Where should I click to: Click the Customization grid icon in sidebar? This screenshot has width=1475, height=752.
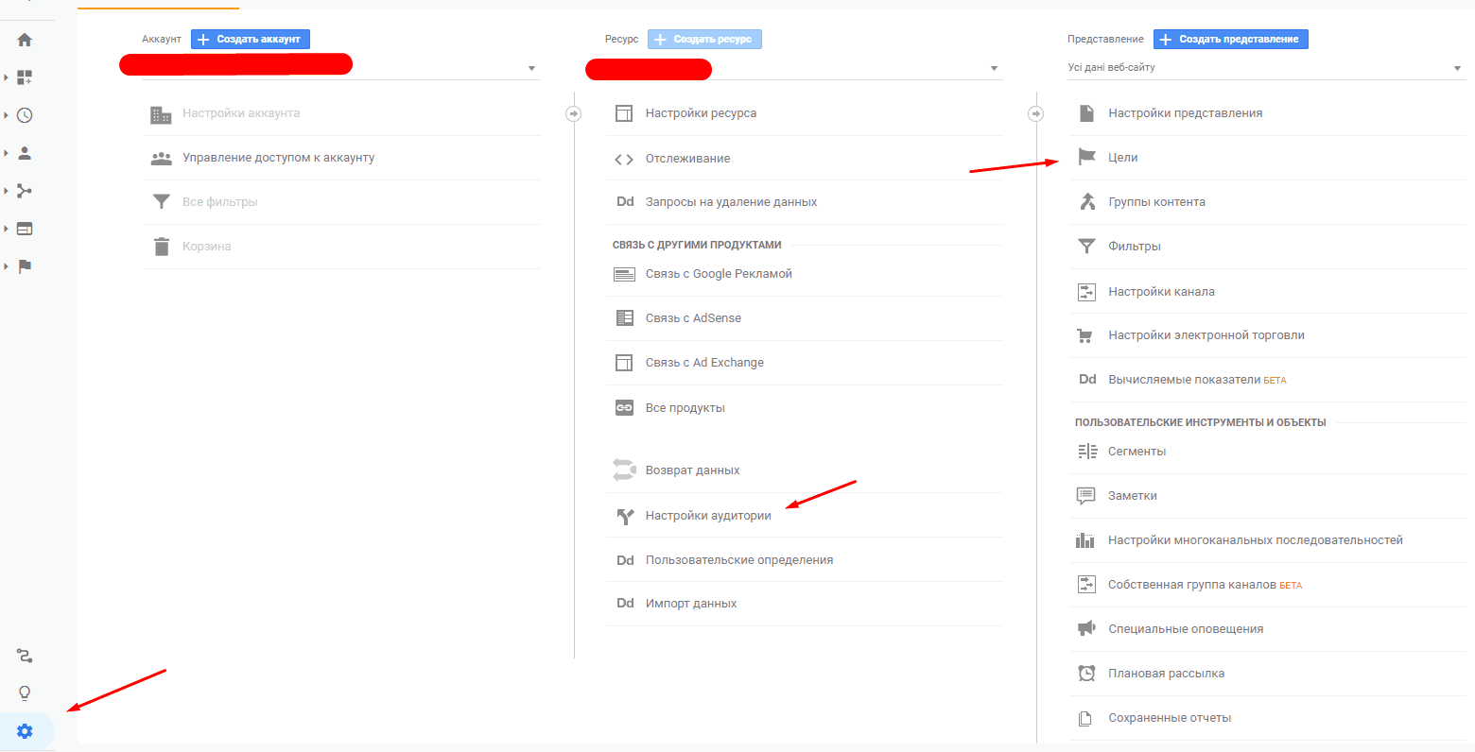(x=26, y=77)
